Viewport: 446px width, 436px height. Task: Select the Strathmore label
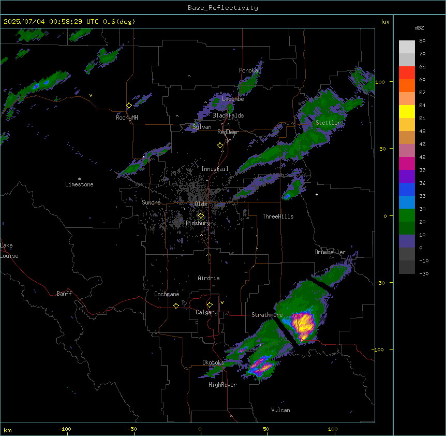[x=267, y=315]
